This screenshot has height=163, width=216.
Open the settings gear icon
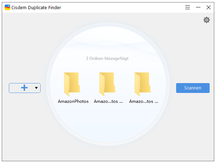tap(206, 20)
